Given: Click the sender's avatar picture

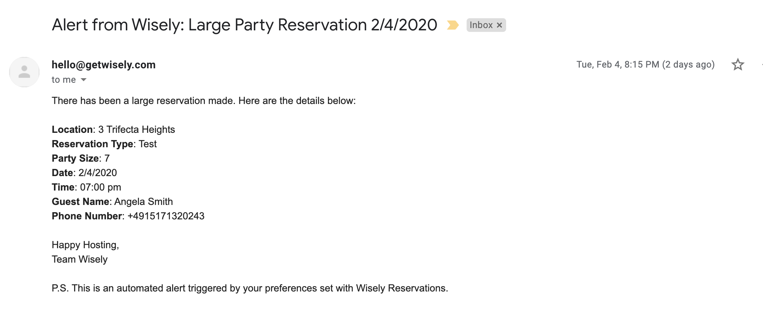Looking at the screenshot, I should point(24,72).
